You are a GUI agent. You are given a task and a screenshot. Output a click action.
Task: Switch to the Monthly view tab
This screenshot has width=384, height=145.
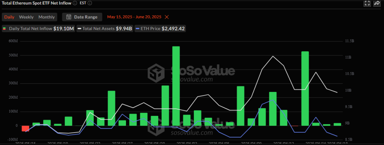coord(46,17)
